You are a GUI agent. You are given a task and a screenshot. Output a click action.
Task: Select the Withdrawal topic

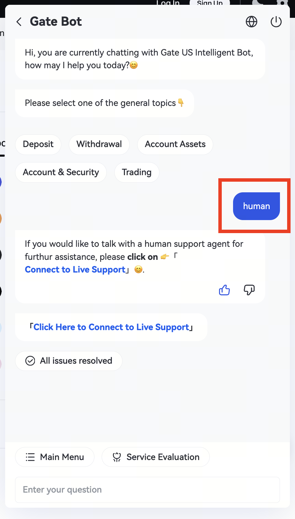pos(99,144)
